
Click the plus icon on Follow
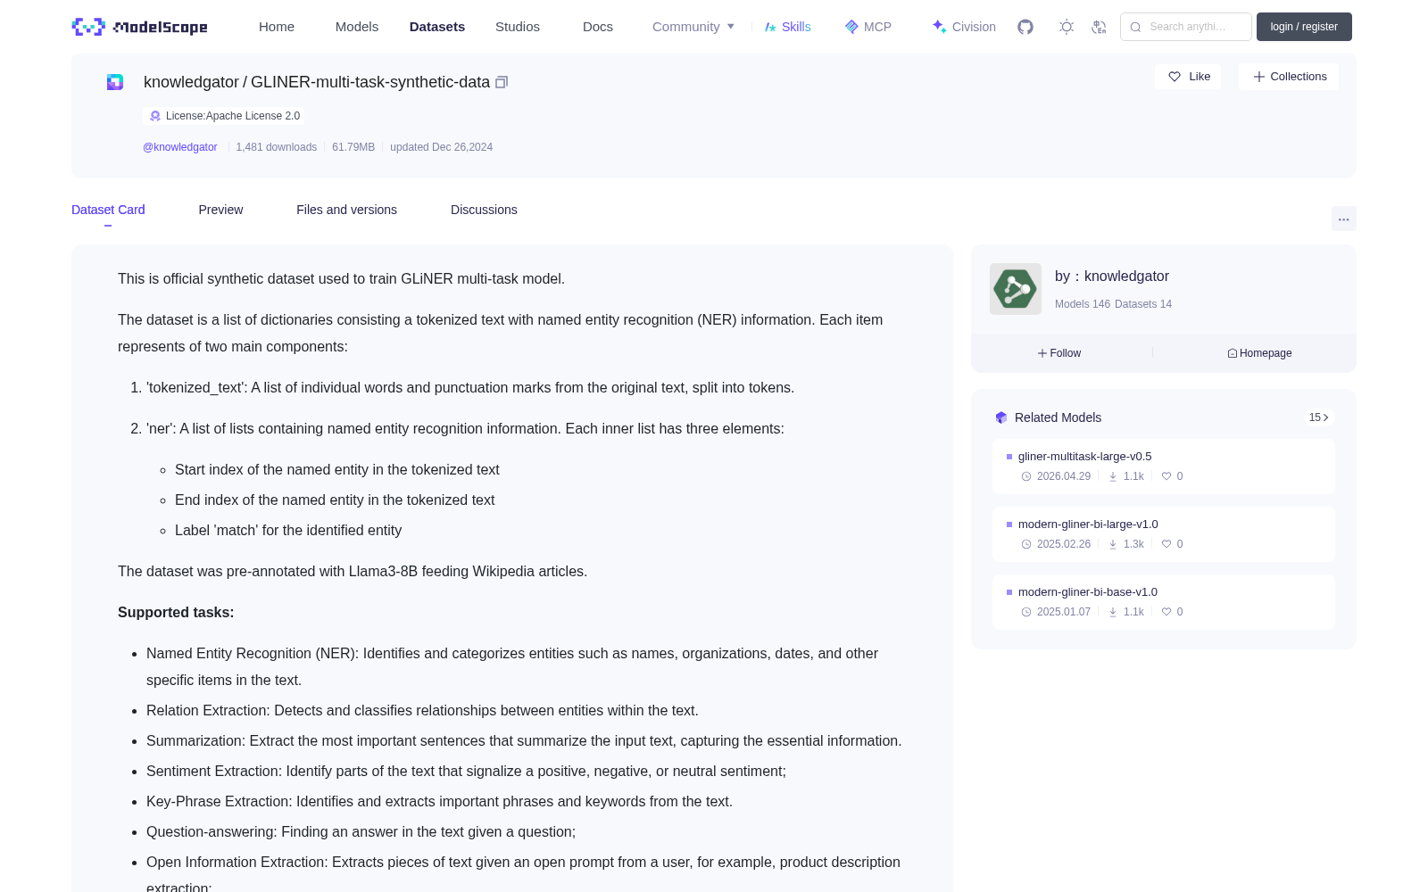pyautogui.click(x=1042, y=353)
